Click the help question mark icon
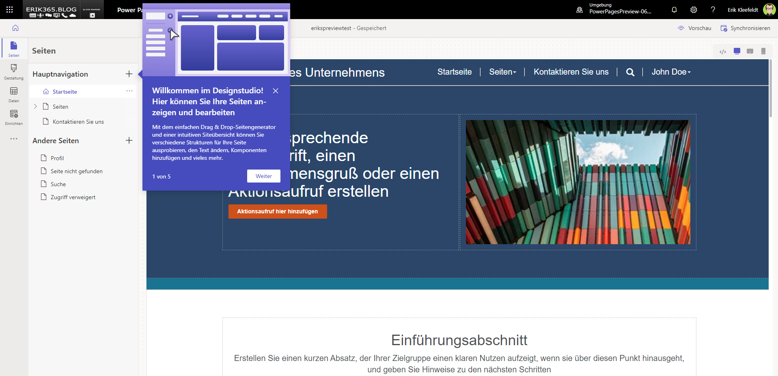Screen dimensions: 778x376 [713, 10]
